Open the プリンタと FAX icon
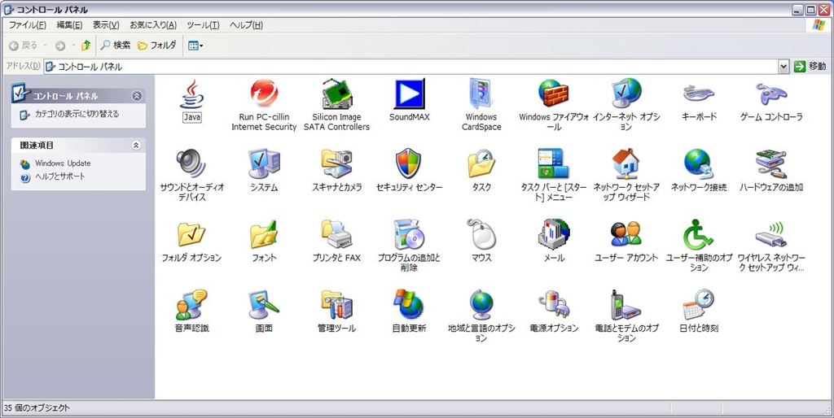The width and height of the screenshot is (834, 418). tap(336, 234)
